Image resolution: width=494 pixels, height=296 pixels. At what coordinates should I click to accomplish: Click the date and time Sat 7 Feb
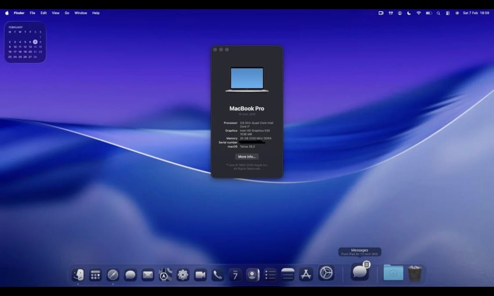pyautogui.click(x=476, y=13)
